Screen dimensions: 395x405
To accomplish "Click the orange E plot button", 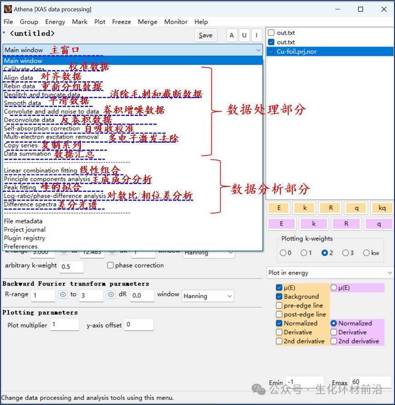I will (279, 208).
